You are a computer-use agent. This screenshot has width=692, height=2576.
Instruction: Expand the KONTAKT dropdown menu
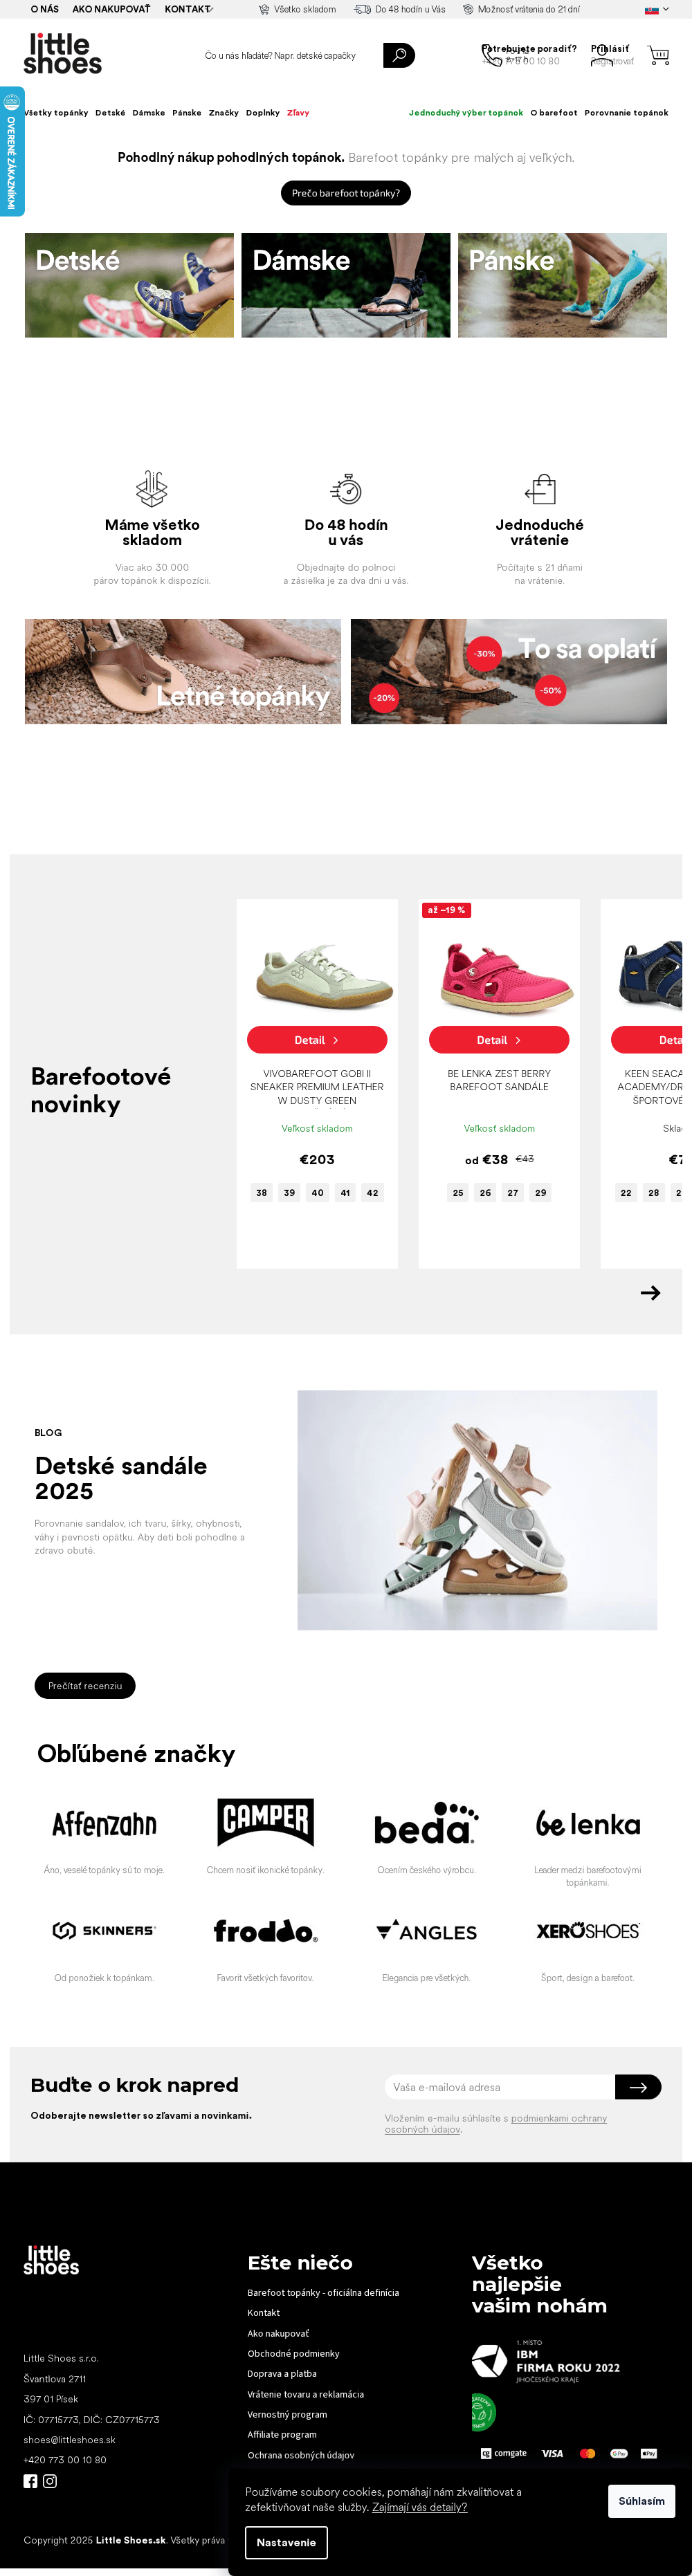click(189, 9)
